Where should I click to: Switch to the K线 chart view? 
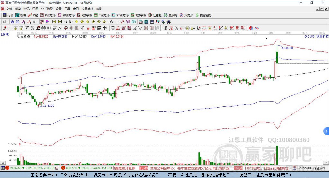[33, 15]
